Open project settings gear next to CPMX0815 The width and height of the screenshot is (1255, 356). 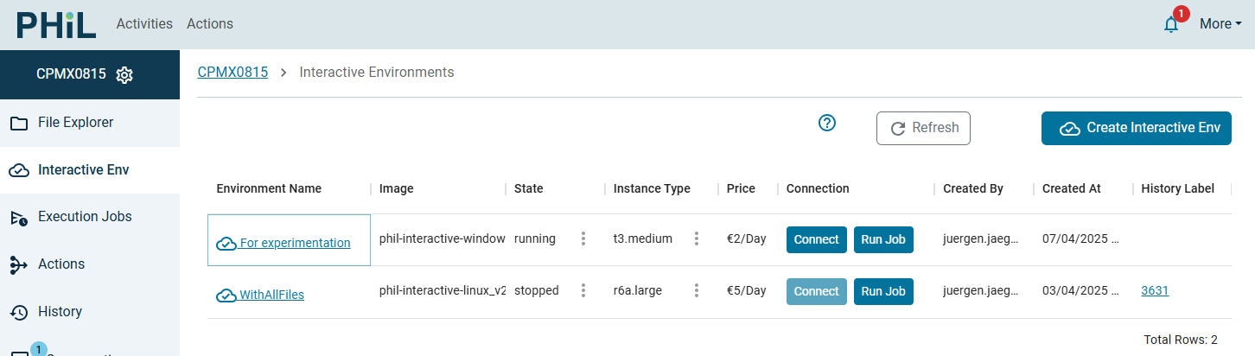(124, 75)
